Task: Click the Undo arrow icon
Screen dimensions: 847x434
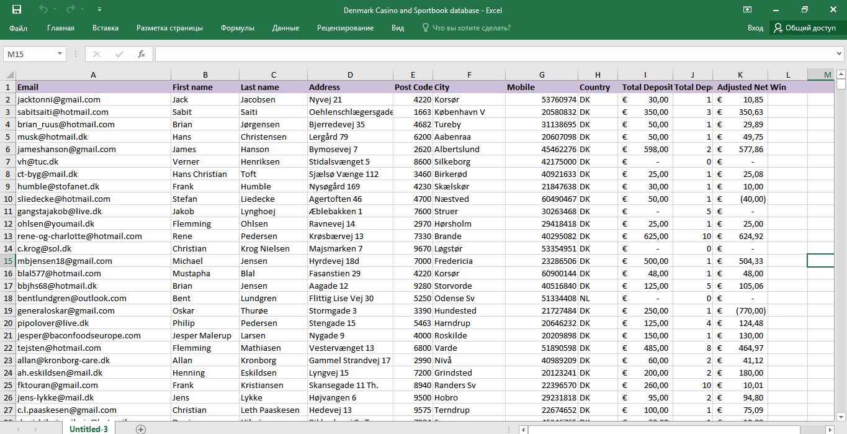Action: [43, 9]
